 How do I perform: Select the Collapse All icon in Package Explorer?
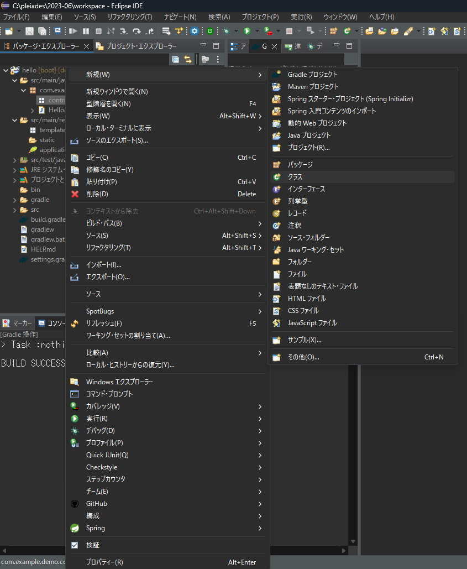[x=176, y=59]
